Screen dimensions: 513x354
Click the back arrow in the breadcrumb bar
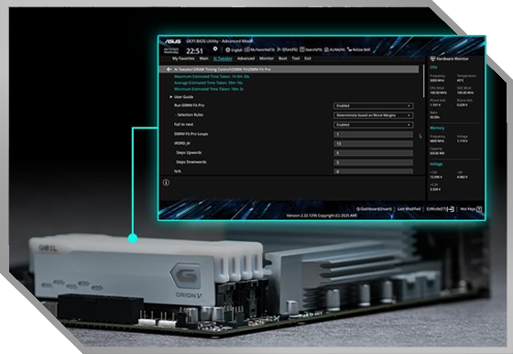169,69
